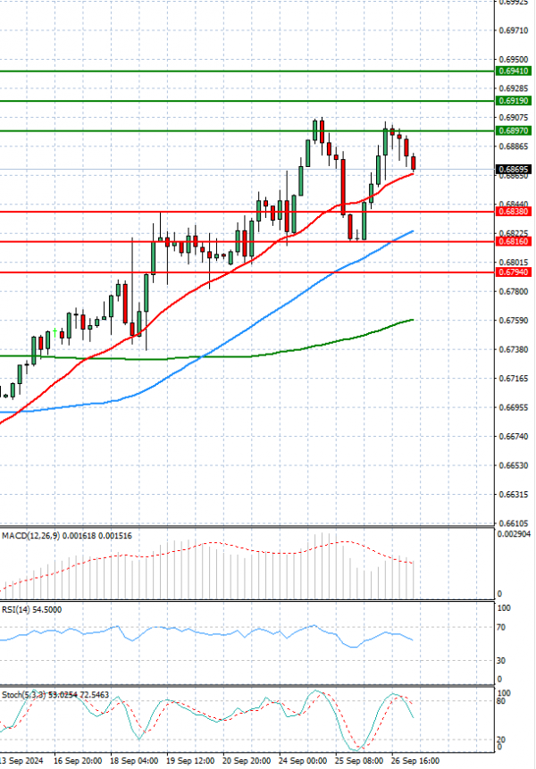The height and width of the screenshot is (769, 536).
Task: Click the 0.69190 green price level label
Action: click(514, 101)
